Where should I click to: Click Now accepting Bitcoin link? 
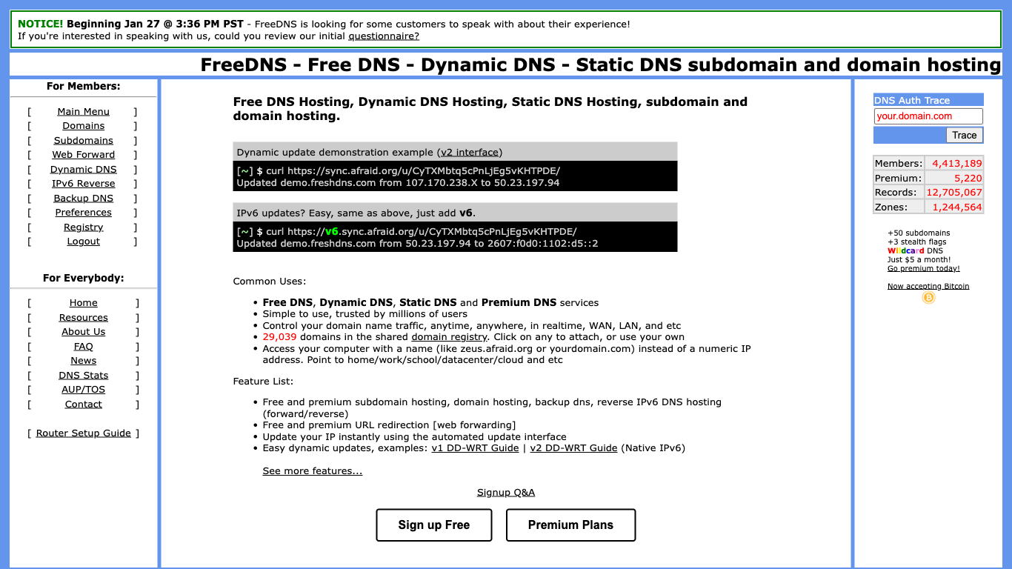928,287
